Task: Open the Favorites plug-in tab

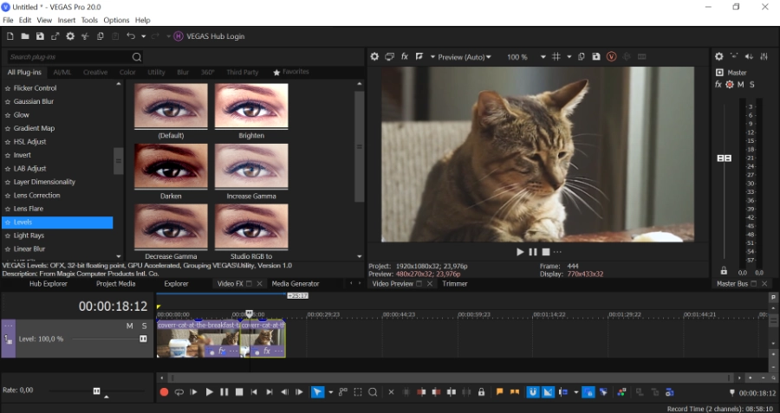Action: pos(291,72)
